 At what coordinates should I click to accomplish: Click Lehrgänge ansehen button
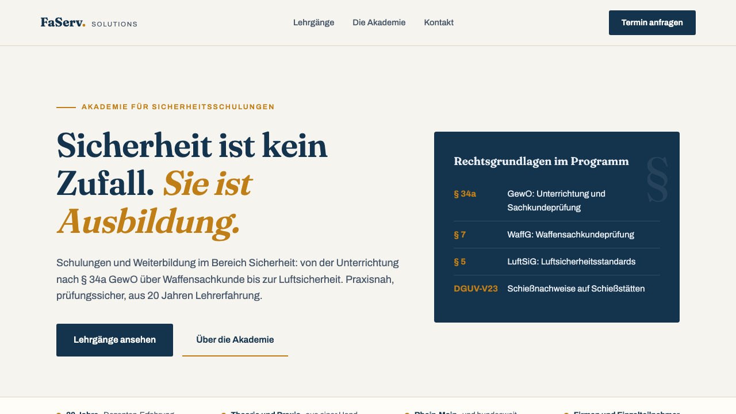tap(114, 340)
